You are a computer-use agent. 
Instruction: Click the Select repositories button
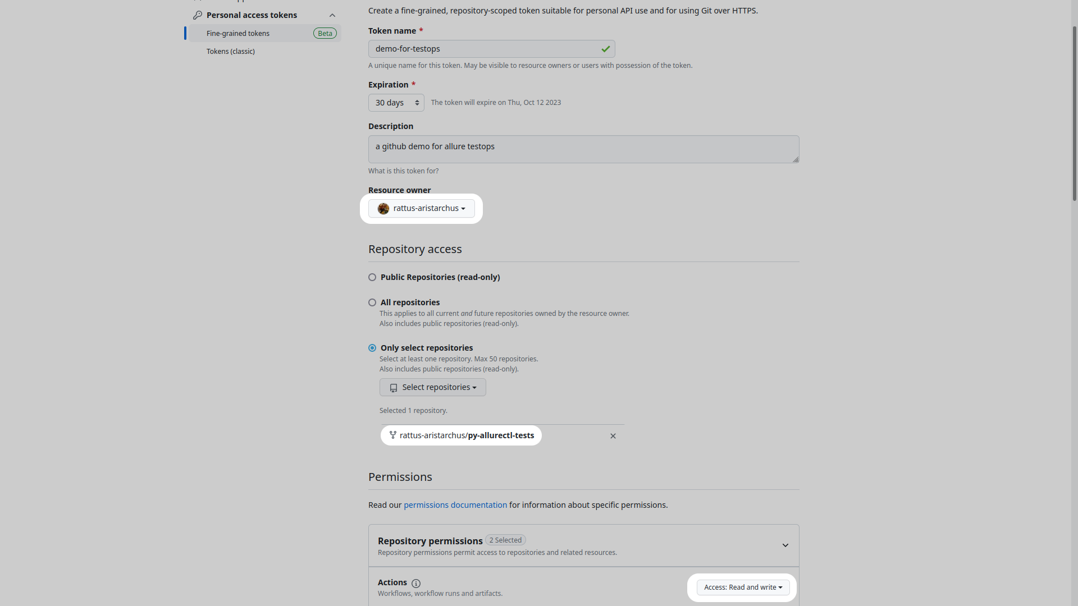(433, 386)
